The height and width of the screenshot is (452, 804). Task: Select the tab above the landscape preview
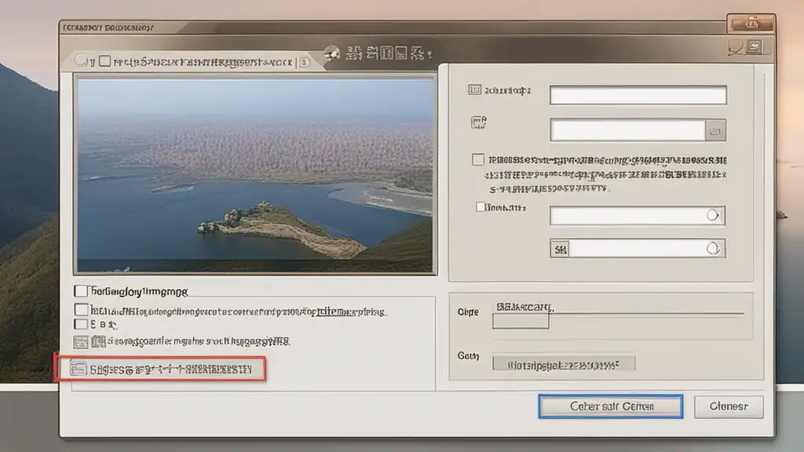click(192, 61)
